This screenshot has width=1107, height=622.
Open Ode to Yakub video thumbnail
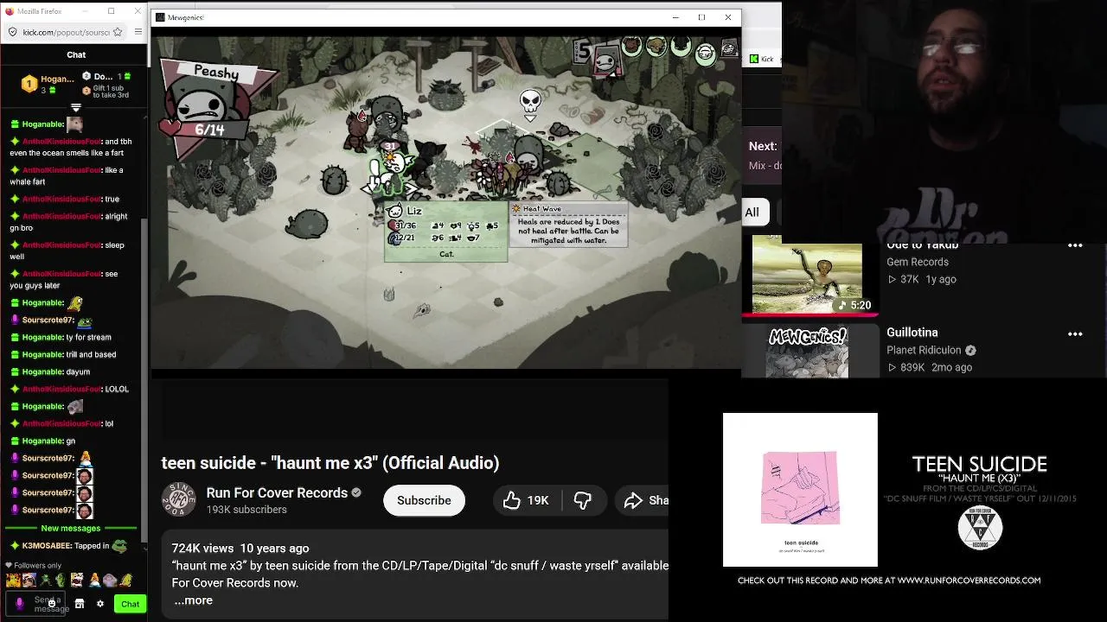click(x=807, y=274)
